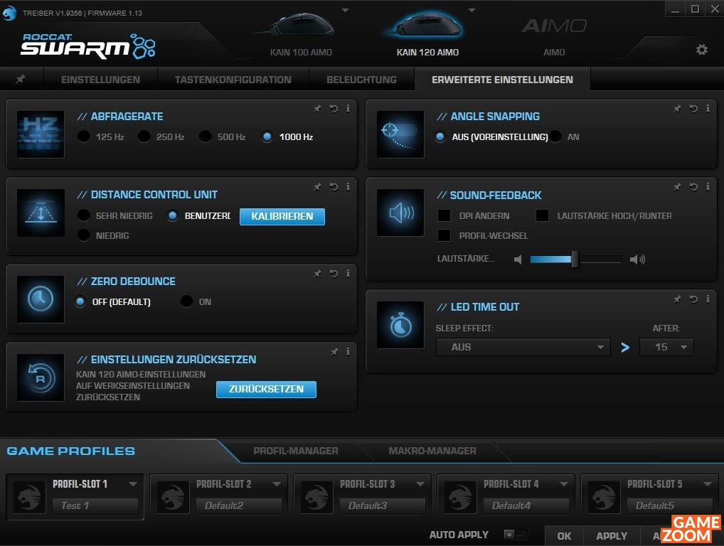Select 250 Hz polling rate
Image resolution: width=724 pixels, height=546 pixels.
[144, 136]
